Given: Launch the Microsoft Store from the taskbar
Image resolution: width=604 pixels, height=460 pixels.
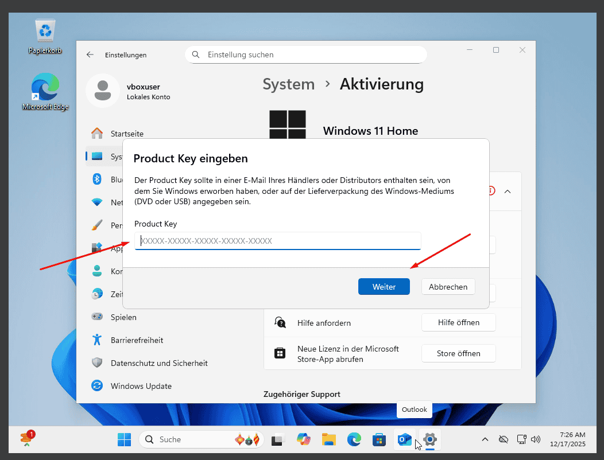Looking at the screenshot, I should 379,439.
